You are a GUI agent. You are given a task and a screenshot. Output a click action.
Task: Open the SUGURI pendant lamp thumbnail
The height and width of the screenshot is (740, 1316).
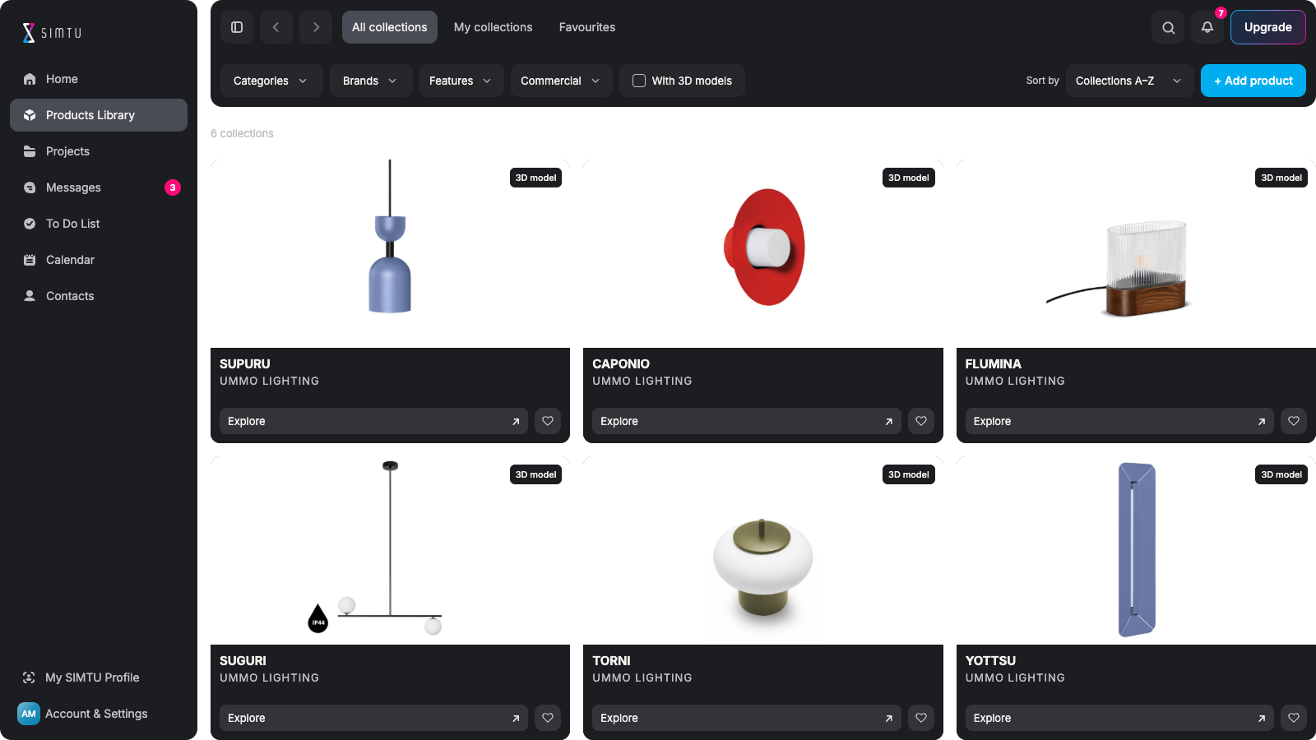tap(390, 548)
